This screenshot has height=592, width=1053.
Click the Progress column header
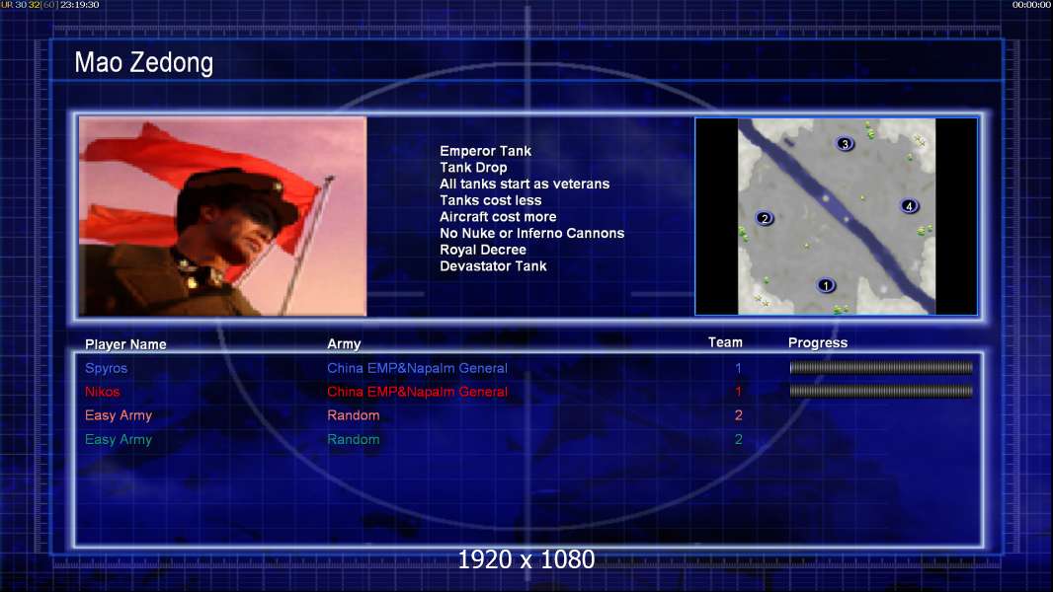coord(818,343)
